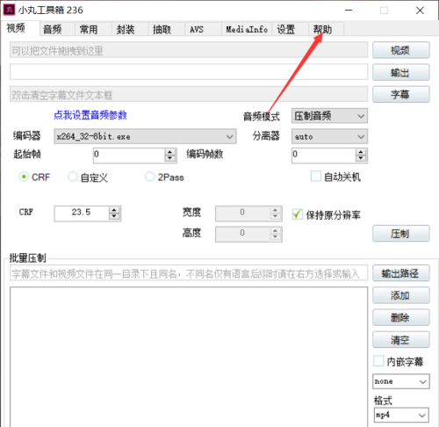Open the 设置 tab
The width and height of the screenshot is (439, 427).
[x=290, y=29]
